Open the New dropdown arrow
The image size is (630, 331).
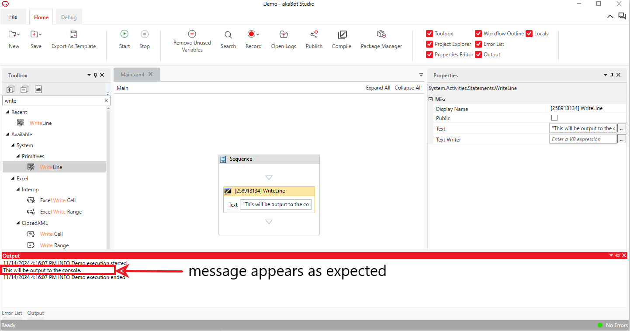(18, 34)
